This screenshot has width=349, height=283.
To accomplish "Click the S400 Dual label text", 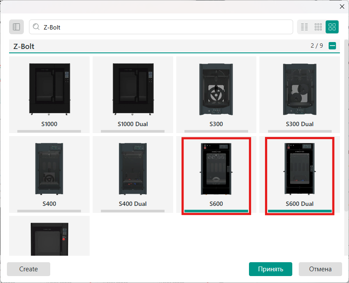I will coord(132,204).
